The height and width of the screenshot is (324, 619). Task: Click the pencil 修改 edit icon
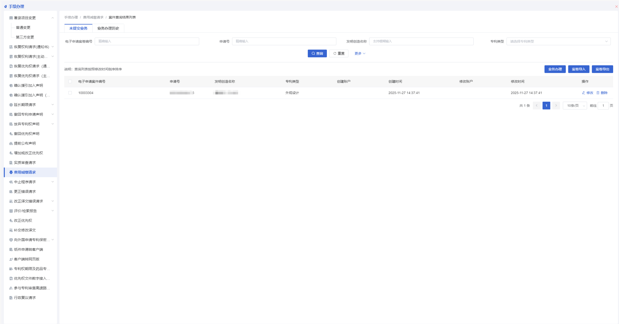583,93
